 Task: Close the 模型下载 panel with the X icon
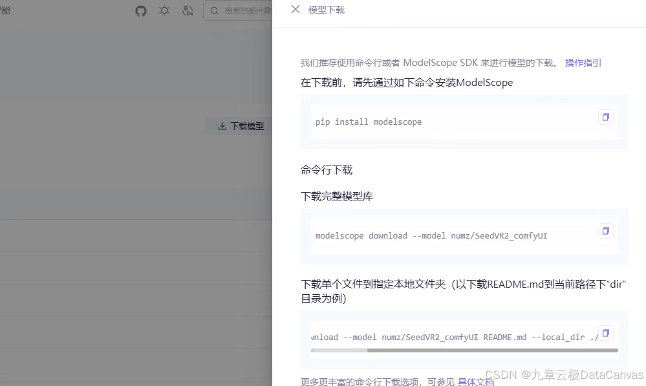coord(295,9)
